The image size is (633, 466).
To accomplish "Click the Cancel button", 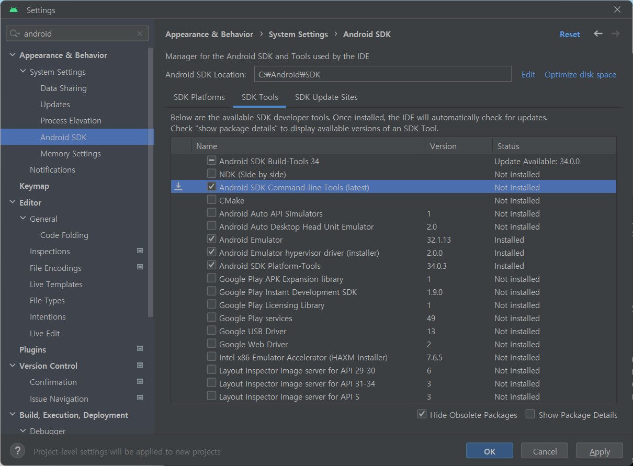I will 545,451.
